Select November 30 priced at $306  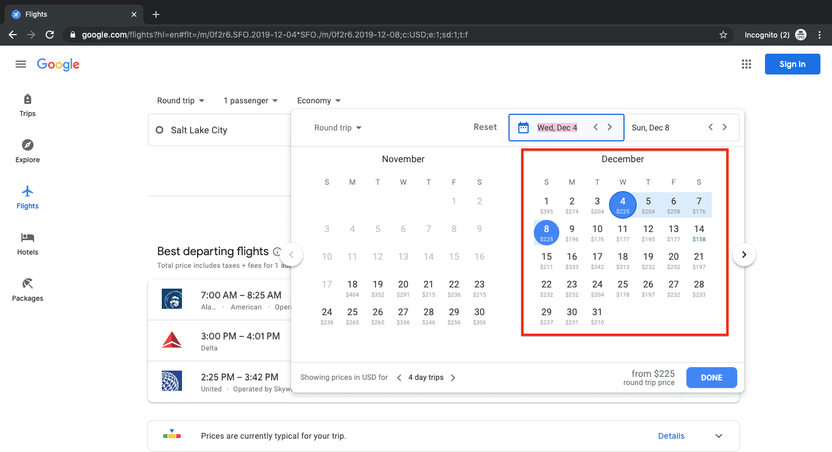[480, 315]
